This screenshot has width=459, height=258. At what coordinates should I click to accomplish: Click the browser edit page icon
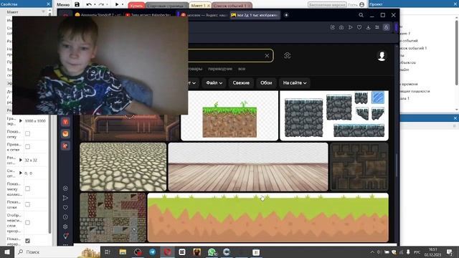[x=333, y=27]
